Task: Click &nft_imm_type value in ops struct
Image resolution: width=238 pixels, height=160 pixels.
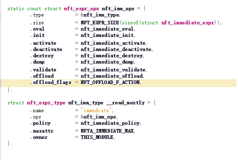Action: (100, 15)
